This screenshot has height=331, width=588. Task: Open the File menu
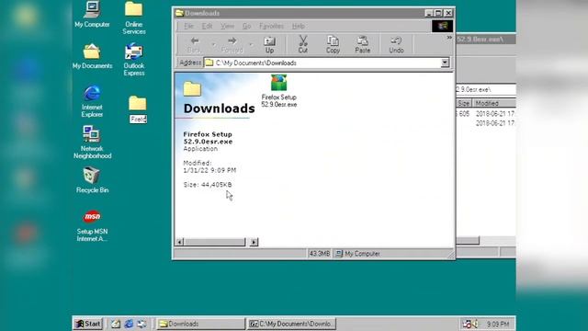click(x=188, y=26)
